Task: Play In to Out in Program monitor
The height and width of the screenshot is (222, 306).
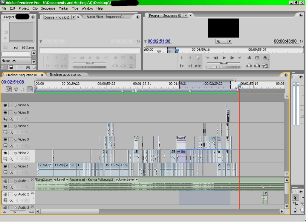Action: pos(198,66)
